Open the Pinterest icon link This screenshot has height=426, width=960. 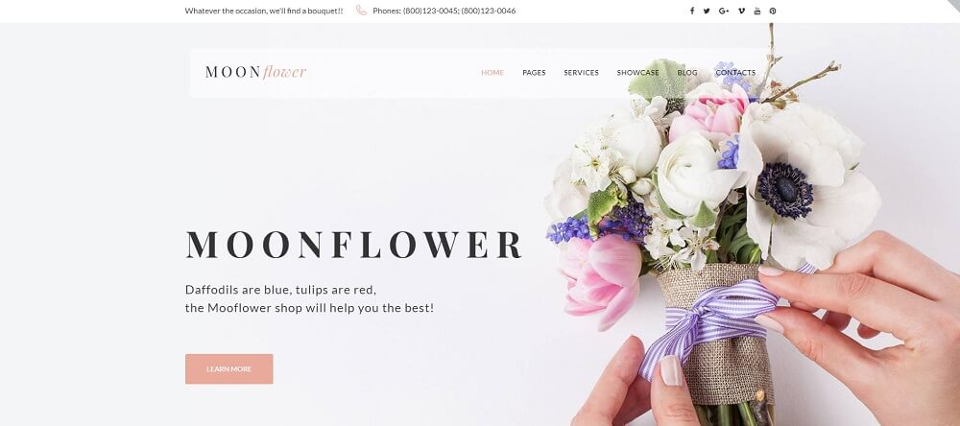773,11
